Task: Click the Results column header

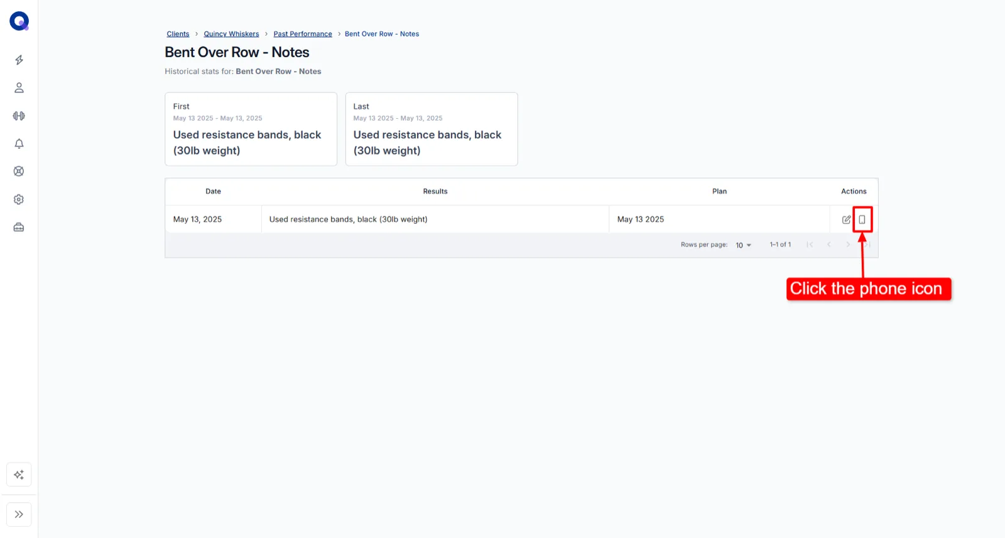Action: pos(435,191)
